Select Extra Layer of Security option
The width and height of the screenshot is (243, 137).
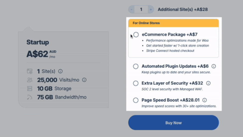coord(136,83)
